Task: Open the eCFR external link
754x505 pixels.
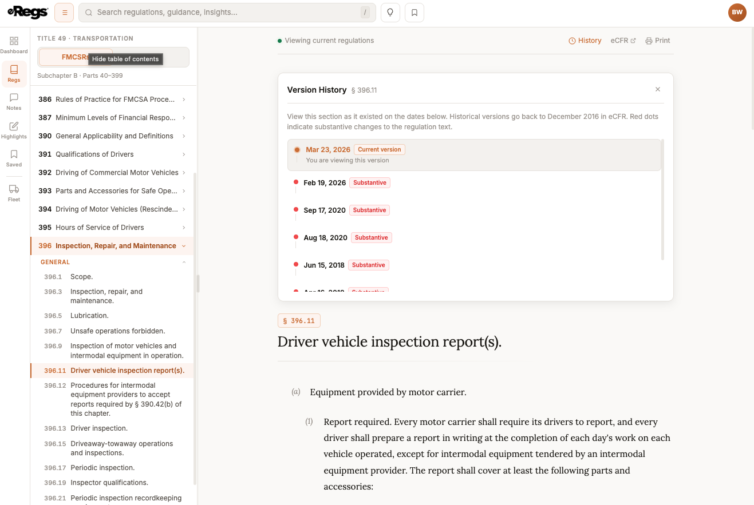Action: coord(623,41)
